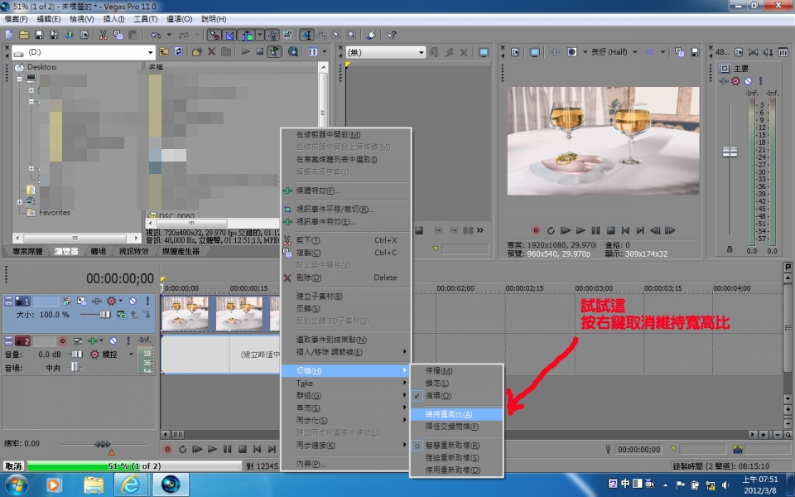Select the 強迫重新取樣 radio option
Screen dimensions: 795x497
tap(451, 457)
